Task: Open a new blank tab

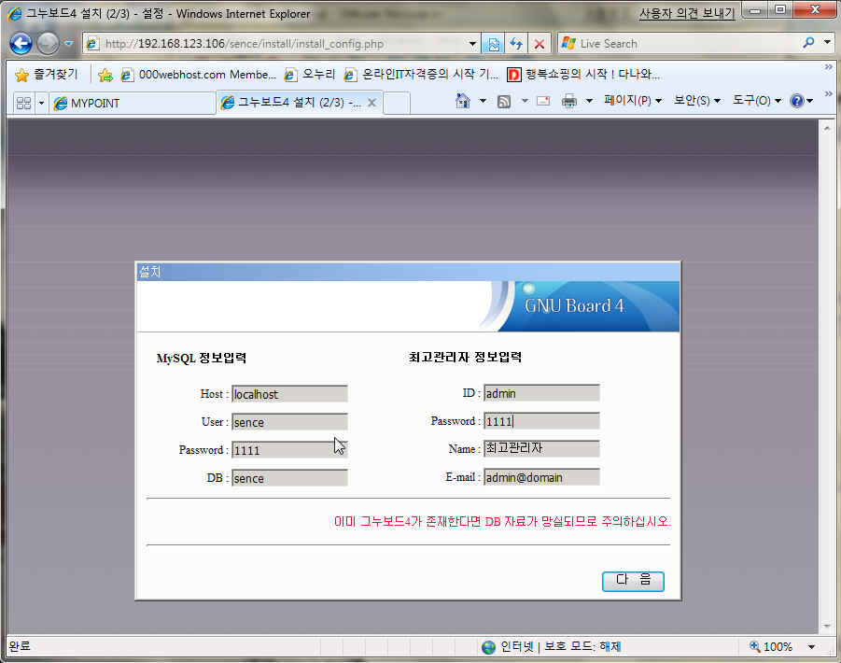Action: click(x=397, y=103)
